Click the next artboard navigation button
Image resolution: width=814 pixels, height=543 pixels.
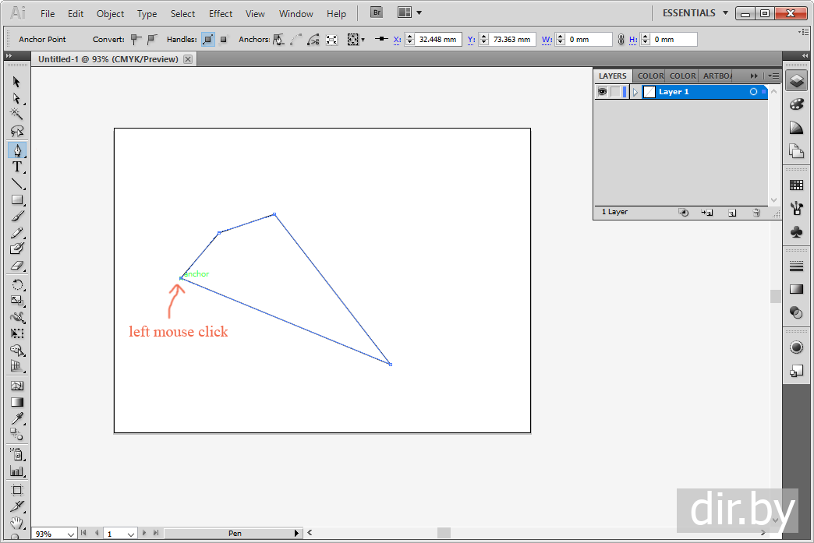144,534
